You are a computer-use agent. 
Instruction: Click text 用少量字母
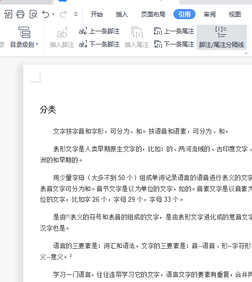point(69,178)
